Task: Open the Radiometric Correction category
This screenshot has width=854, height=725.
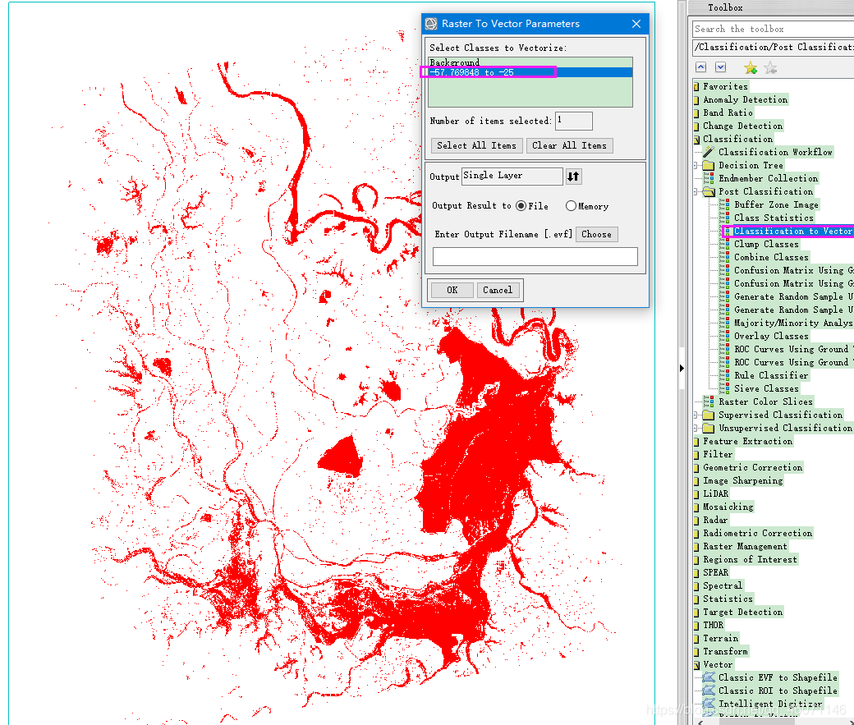Action: click(758, 533)
